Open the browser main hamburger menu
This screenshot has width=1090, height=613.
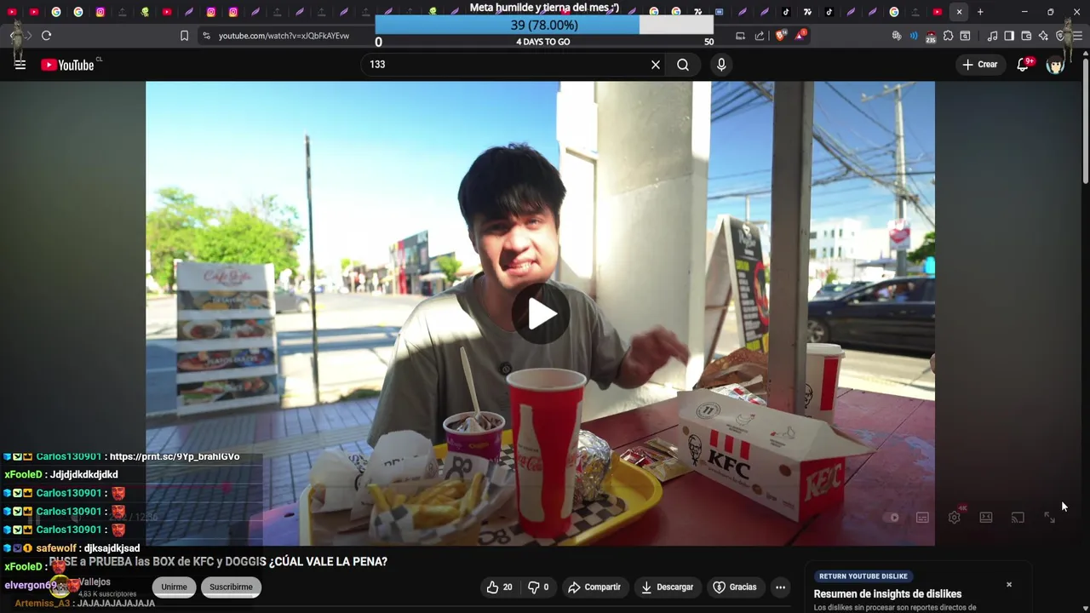(x=1077, y=36)
